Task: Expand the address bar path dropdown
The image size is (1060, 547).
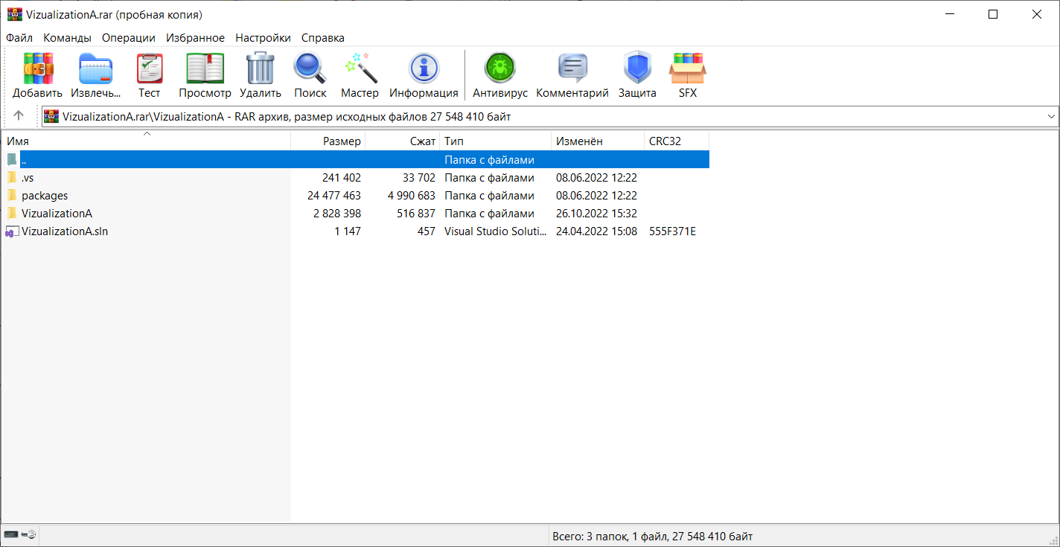Action: (x=1051, y=116)
